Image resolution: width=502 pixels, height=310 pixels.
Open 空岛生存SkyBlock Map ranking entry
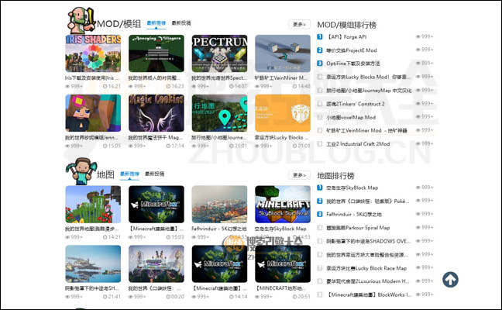tap(352, 188)
